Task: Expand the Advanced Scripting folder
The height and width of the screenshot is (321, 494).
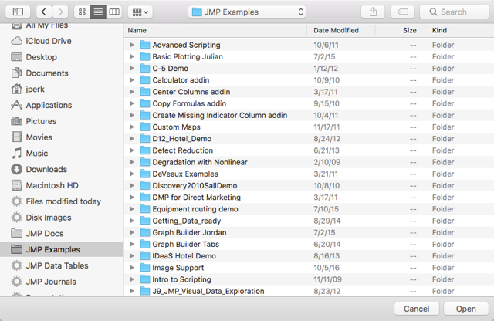Action: point(132,45)
